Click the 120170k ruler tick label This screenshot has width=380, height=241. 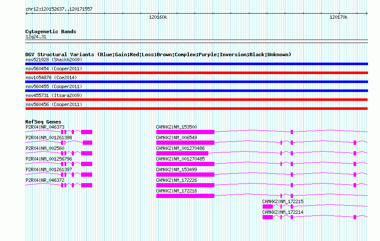pos(338,17)
